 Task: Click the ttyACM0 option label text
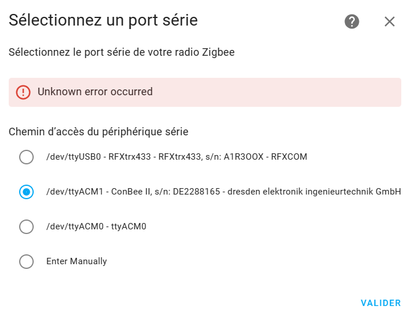pyautogui.click(x=96, y=226)
